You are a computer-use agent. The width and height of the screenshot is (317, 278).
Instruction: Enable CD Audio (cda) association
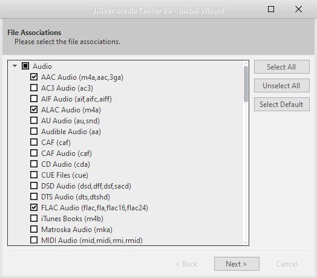coord(34,164)
